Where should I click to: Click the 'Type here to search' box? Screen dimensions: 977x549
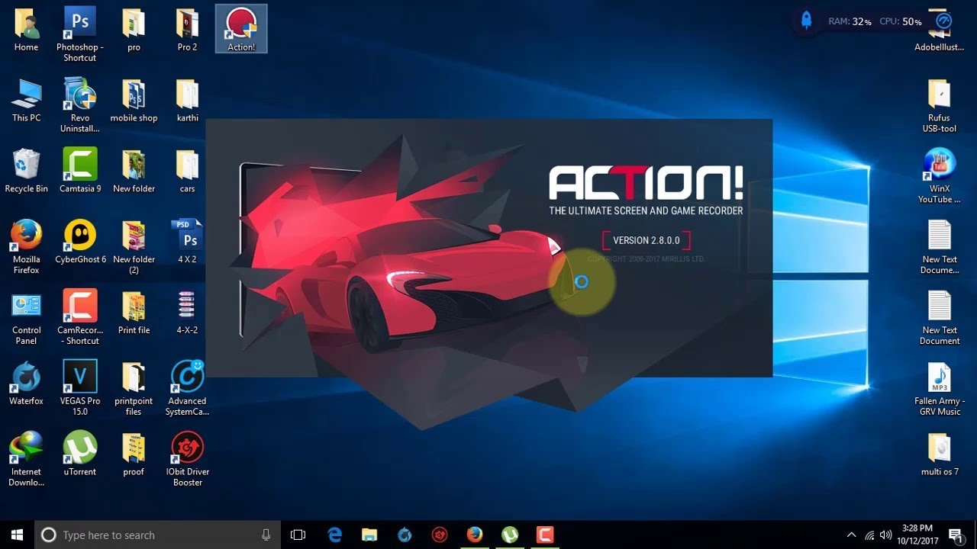point(158,535)
